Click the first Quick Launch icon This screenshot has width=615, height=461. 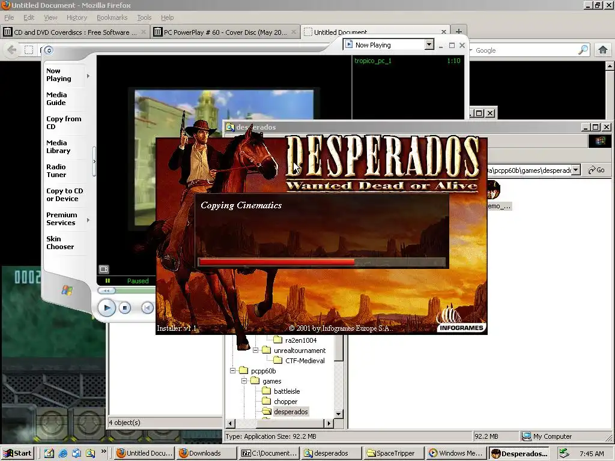pyautogui.click(x=49, y=453)
